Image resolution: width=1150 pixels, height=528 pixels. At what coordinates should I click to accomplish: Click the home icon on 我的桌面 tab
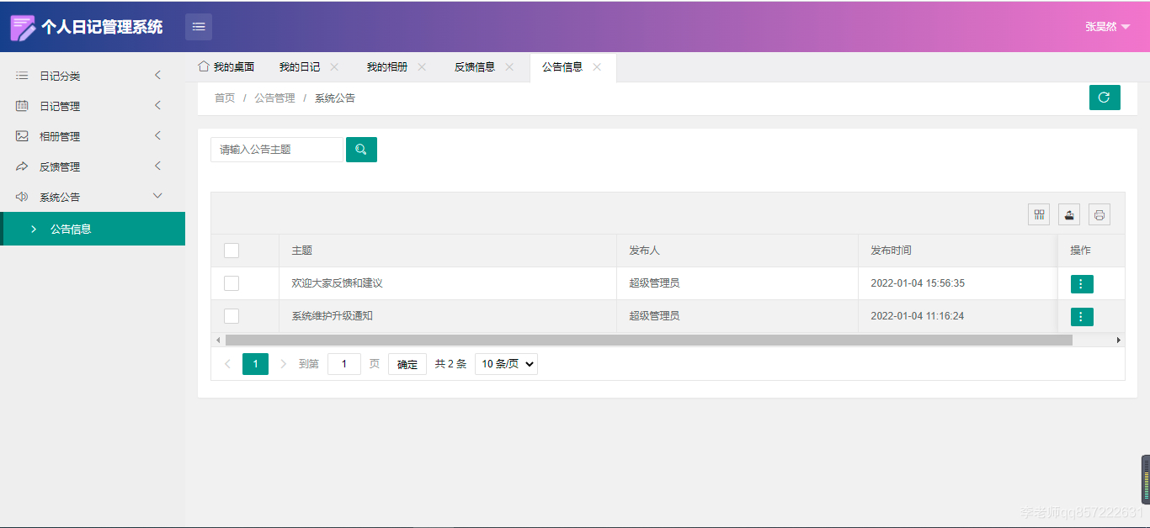pyautogui.click(x=203, y=66)
